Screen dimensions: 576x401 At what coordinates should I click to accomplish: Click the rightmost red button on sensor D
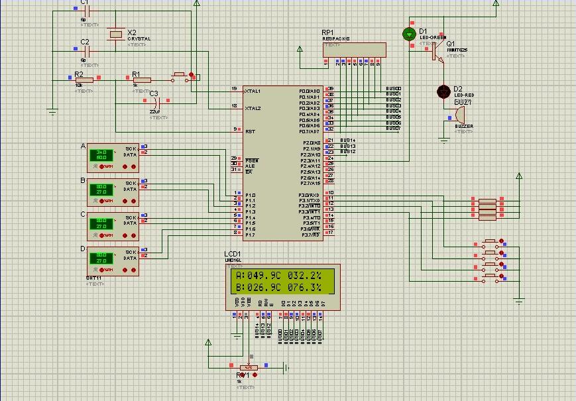click(x=134, y=269)
